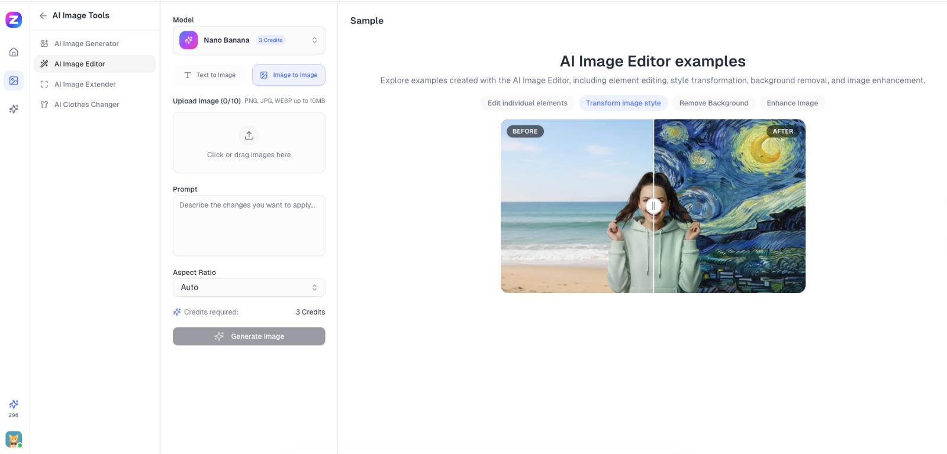Click the Prompt description text box
The width and height of the screenshot is (947, 454).
click(249, 226)
